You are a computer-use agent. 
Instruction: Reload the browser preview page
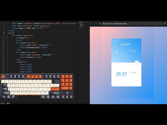[x=100, y=23]
